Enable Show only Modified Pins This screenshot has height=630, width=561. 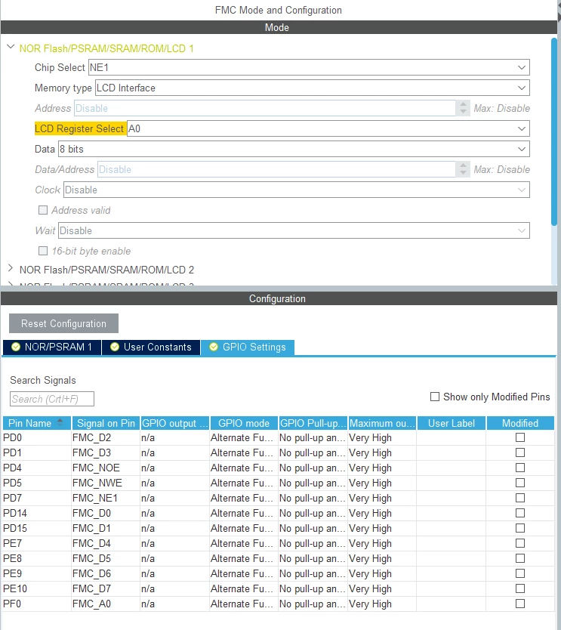[435, 397]
